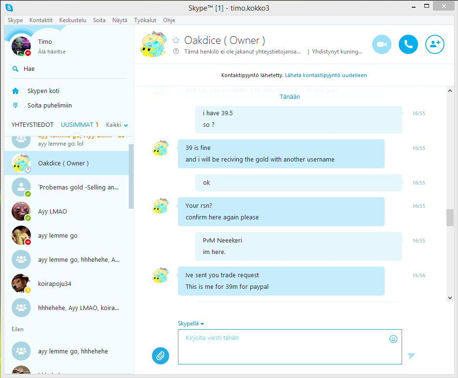Open Oakdice's profile picture in the header
The image size is (458, 378).
pyautogui.click(x=153, y=44)
